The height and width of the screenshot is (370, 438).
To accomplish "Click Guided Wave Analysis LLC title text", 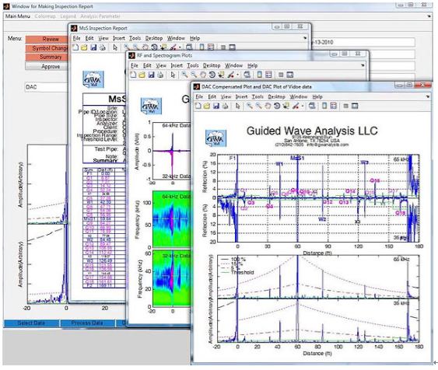I will [312, 131].
